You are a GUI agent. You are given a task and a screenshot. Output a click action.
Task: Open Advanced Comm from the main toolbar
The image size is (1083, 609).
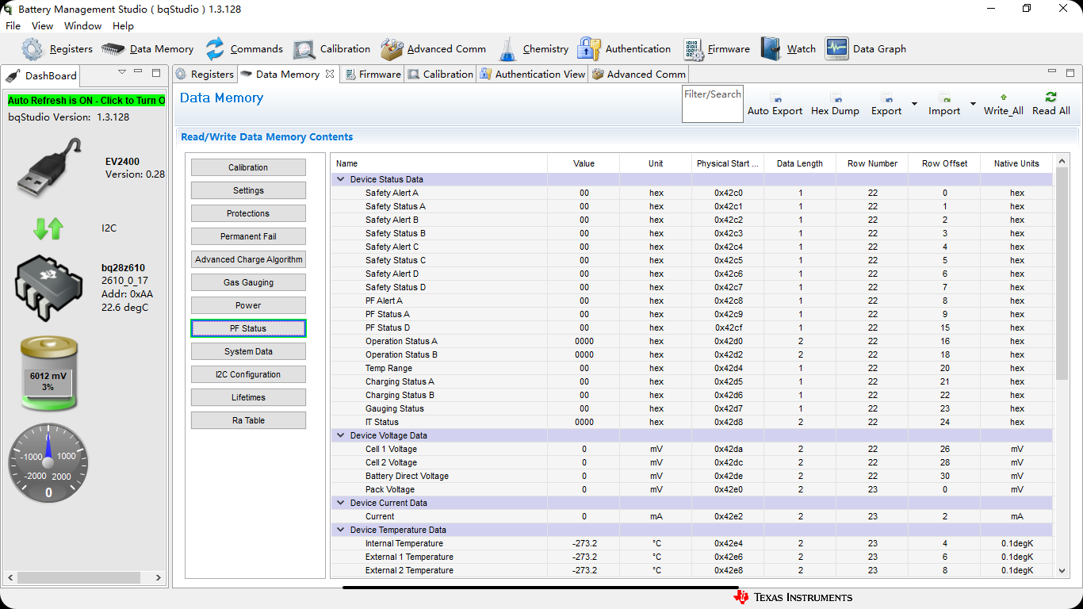coord(433,49)
